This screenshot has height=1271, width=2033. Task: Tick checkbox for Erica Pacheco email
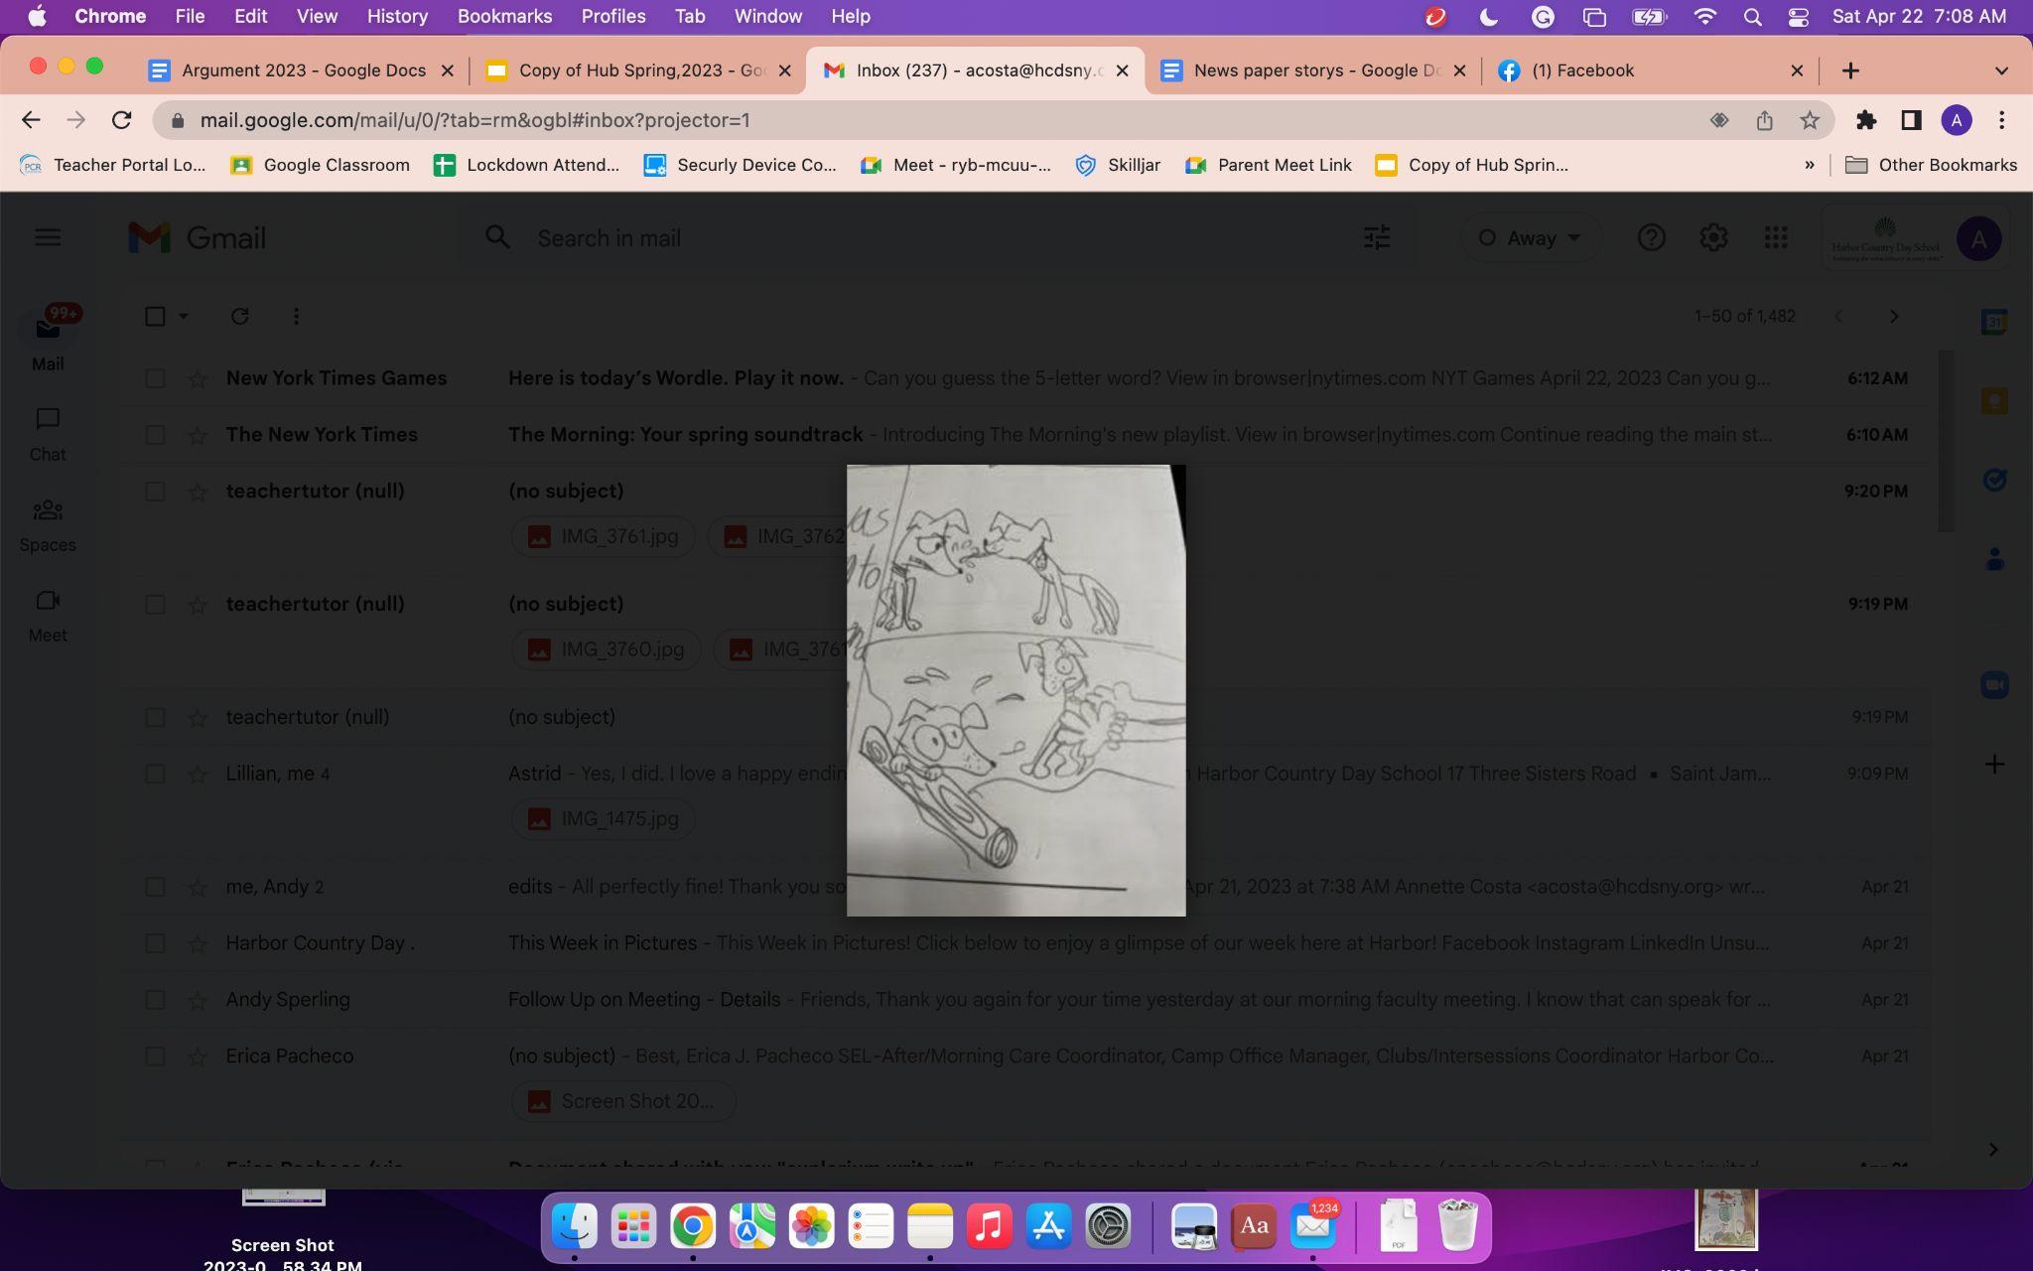coord(155,1057)
